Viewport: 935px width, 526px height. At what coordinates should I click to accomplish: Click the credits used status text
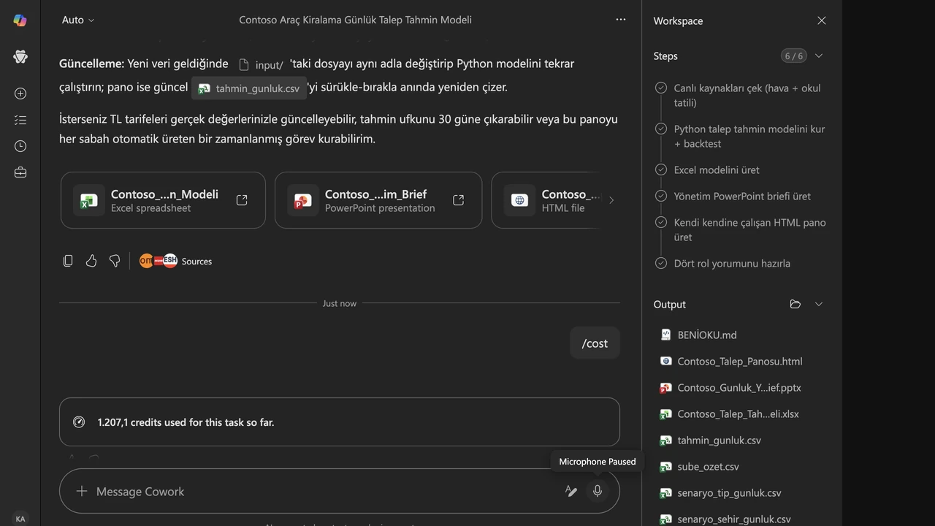pyautogui.click(x=186, y=422)
